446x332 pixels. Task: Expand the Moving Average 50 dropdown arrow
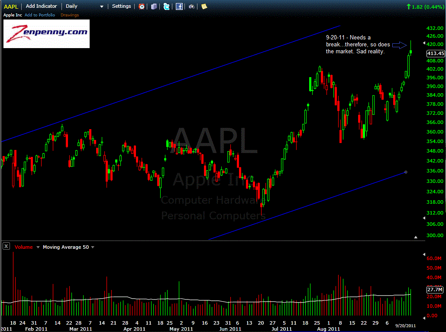(92, 247)
